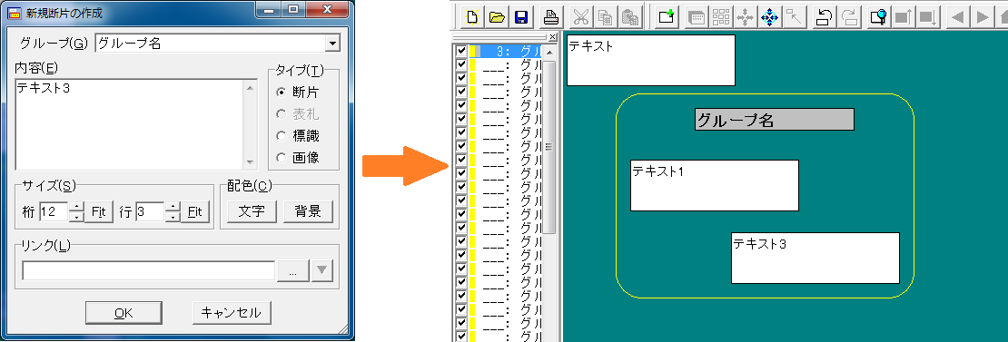Focus the 行 number field

click(150, 211)
